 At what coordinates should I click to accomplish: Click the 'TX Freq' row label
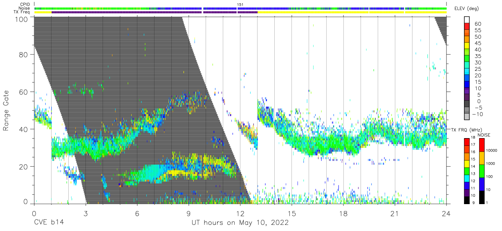click(22, 12)
